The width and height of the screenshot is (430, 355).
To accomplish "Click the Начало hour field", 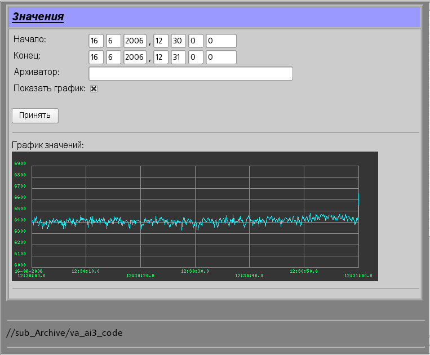I will click(161, 41).
